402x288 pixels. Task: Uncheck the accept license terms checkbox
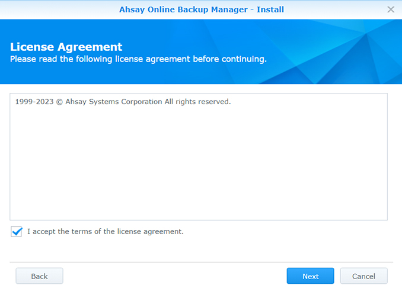pyautogui.click(x=17, y=231)
